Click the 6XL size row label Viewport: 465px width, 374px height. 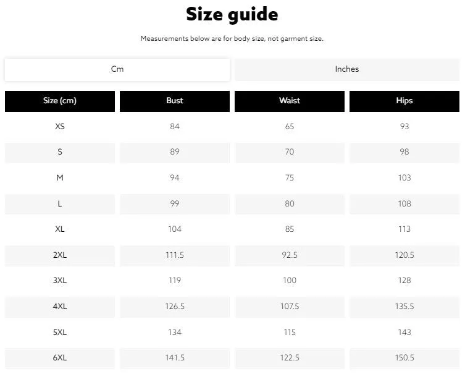click(60, 358)
